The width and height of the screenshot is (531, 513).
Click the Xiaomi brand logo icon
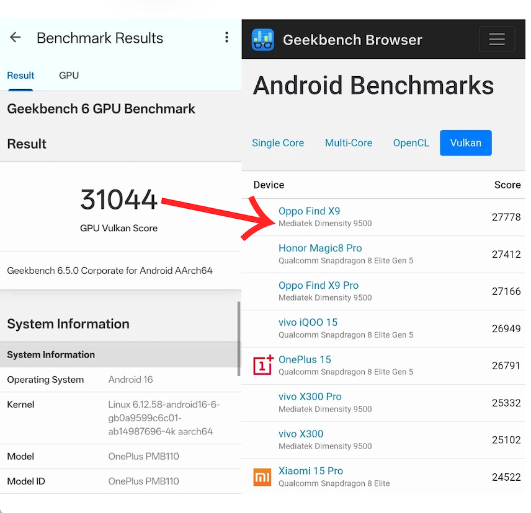(x=262, y=477)
